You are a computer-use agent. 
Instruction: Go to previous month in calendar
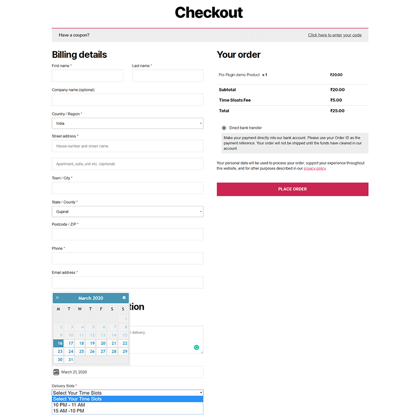click(57, 298)
